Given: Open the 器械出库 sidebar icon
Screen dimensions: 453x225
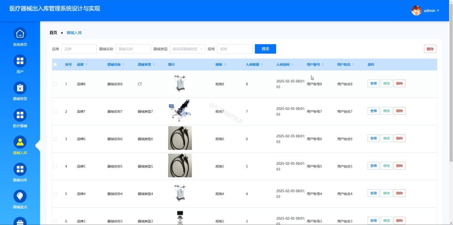Looking at the screenshot, I should tap(20, 169).
